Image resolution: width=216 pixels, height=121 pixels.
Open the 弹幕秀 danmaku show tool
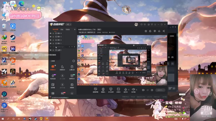(72, 86)
